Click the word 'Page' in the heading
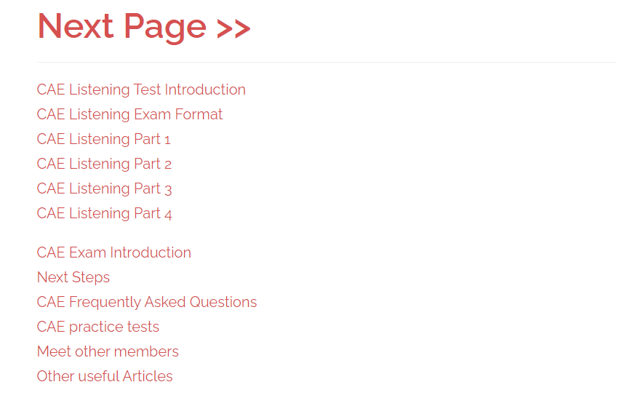The image size is (640, 406). pyautogui.click(x=165, y=28)
